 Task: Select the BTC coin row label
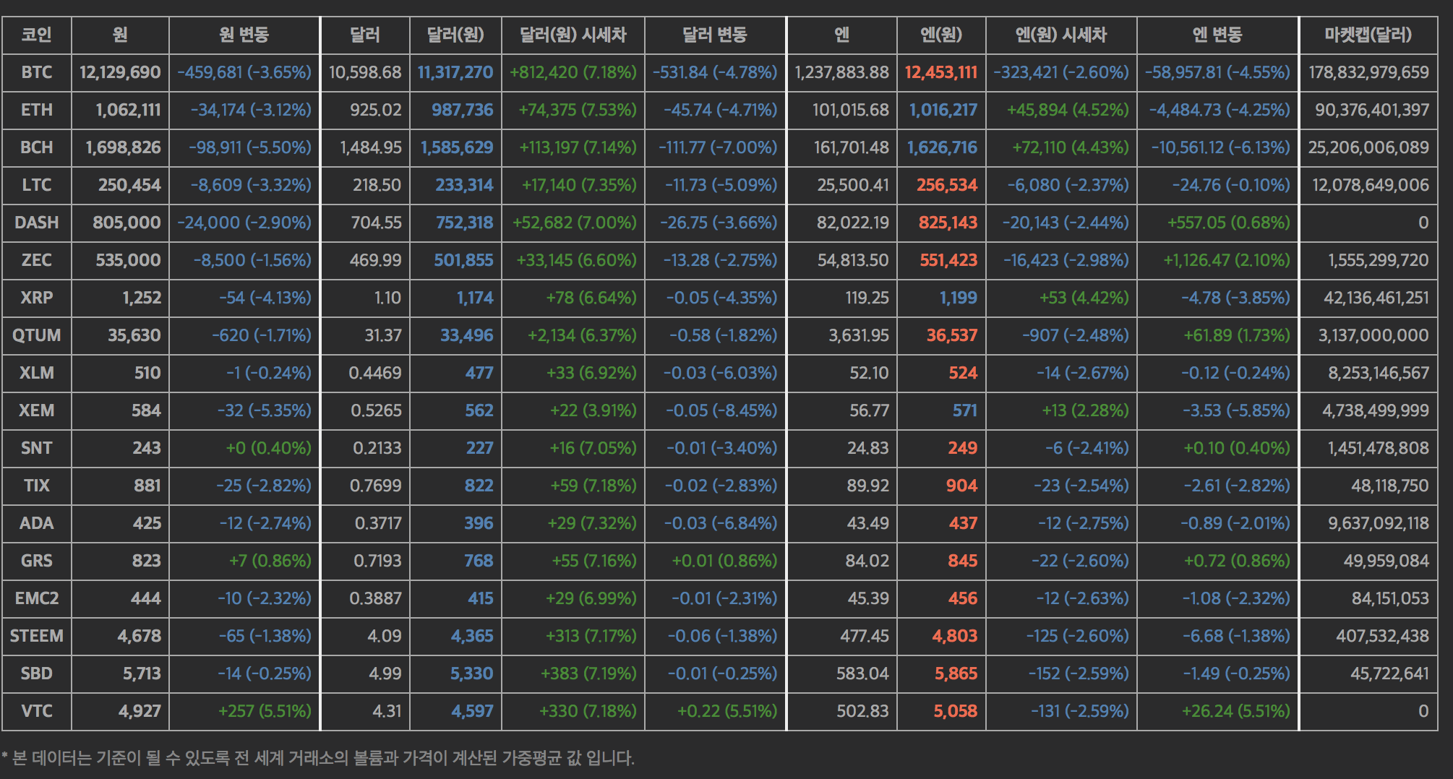pos(36,72)
